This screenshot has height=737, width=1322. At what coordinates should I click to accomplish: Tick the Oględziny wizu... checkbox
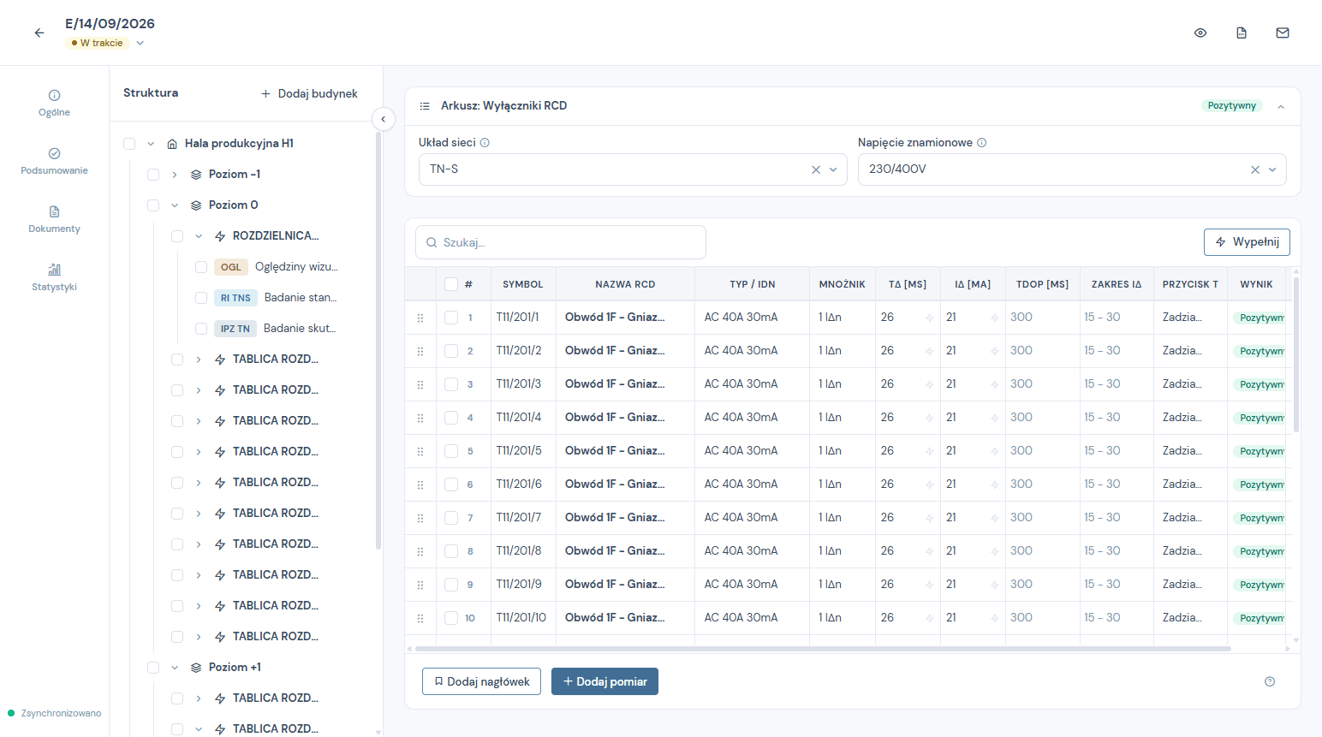tap(201, 267)
